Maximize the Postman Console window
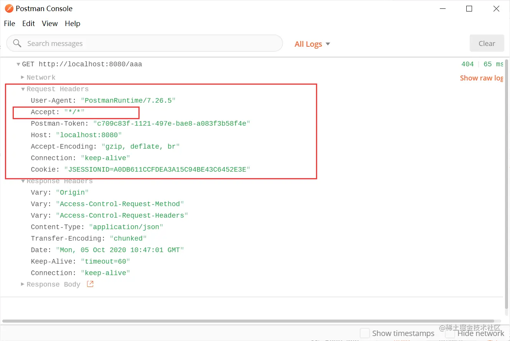 click(469, 8)
